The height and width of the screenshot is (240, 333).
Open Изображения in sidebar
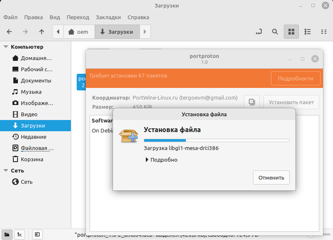tap(35, 103)
